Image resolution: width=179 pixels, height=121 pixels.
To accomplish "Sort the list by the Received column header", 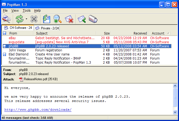I will (x=130, y=33).
